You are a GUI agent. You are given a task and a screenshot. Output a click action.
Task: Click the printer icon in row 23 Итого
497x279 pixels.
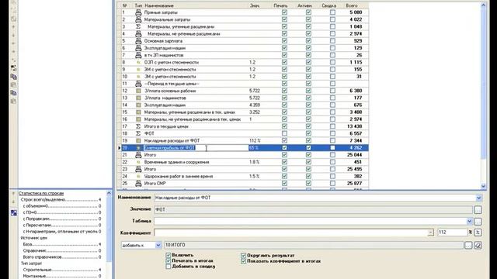(138, 169)
